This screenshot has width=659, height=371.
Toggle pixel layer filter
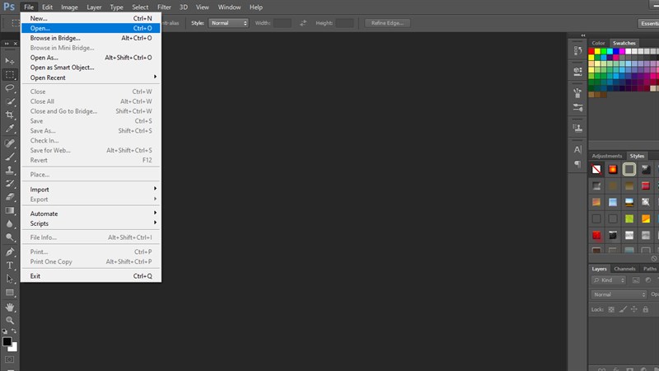click(x=636, y=280)
